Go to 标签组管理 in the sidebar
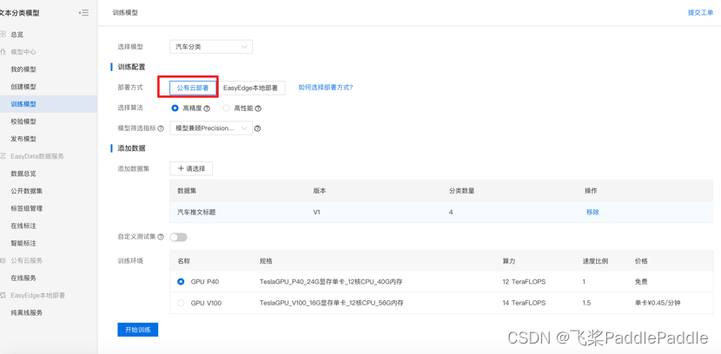Viewport: 721px width, 354px height. pyautogui.click(x=27, y=208)
